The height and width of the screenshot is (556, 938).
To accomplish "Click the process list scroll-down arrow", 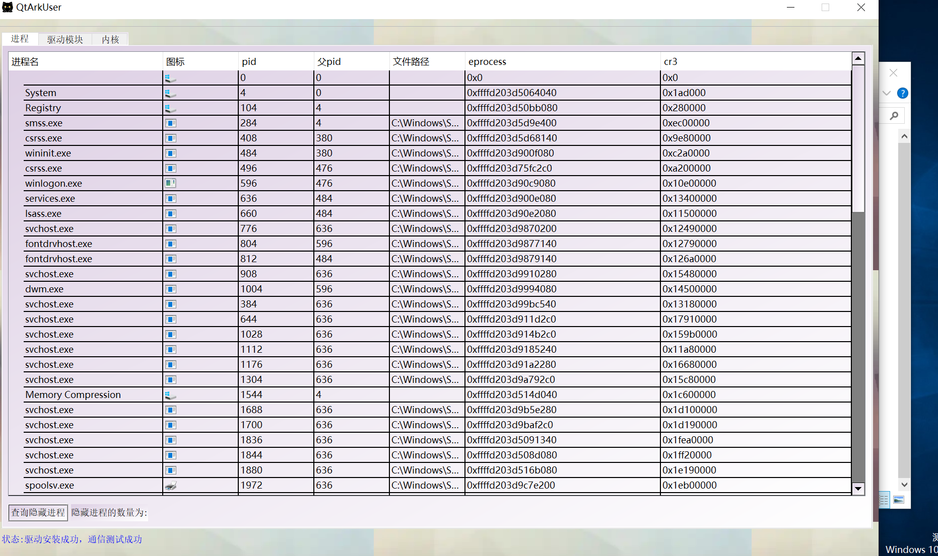I will coord(858,489).
